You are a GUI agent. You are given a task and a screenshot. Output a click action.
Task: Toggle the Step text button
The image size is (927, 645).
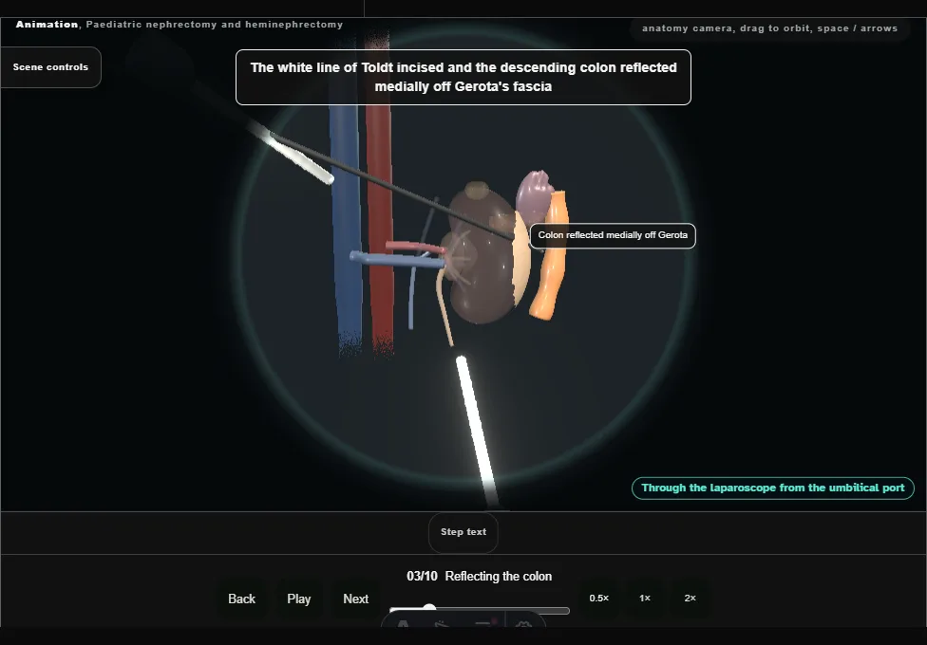[463, 532]
